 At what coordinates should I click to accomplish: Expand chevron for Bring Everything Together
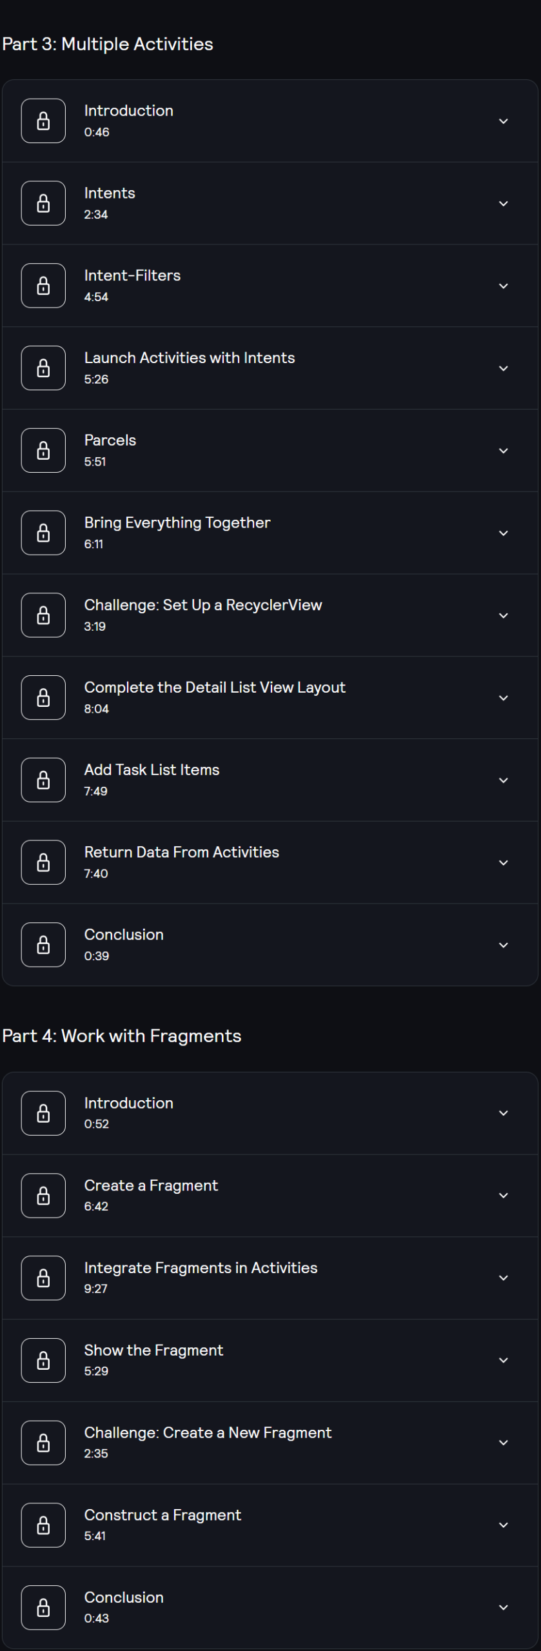504,533
